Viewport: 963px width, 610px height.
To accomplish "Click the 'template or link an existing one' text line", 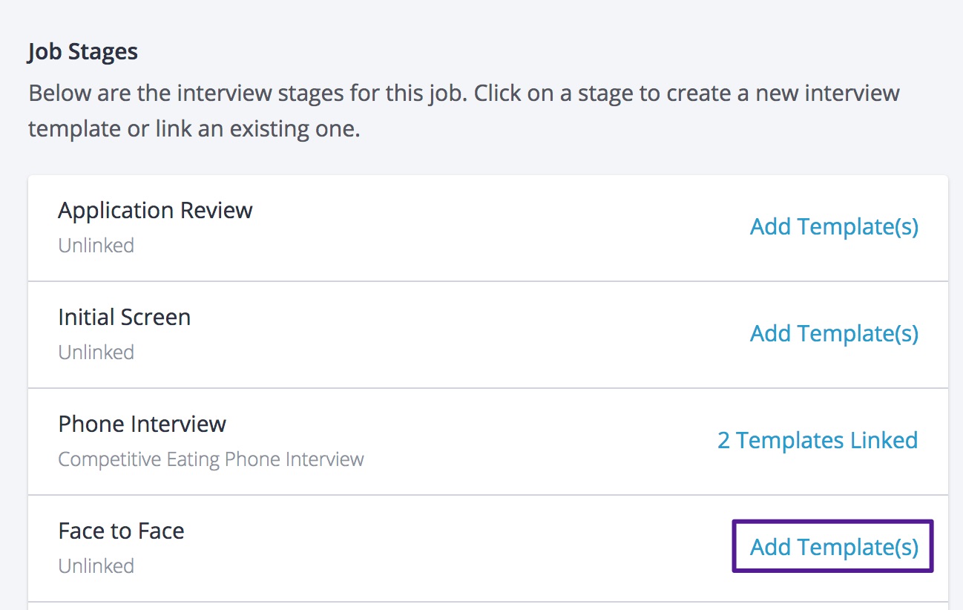I will tap(194, 129).
